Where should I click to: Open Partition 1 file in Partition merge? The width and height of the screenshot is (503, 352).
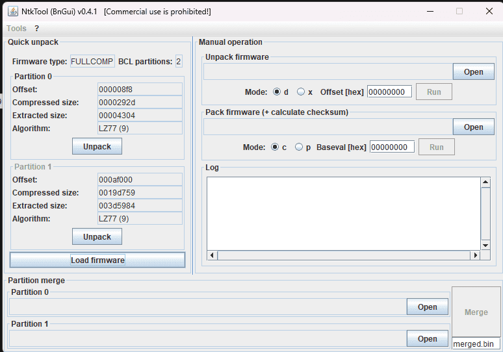[427, 338]
